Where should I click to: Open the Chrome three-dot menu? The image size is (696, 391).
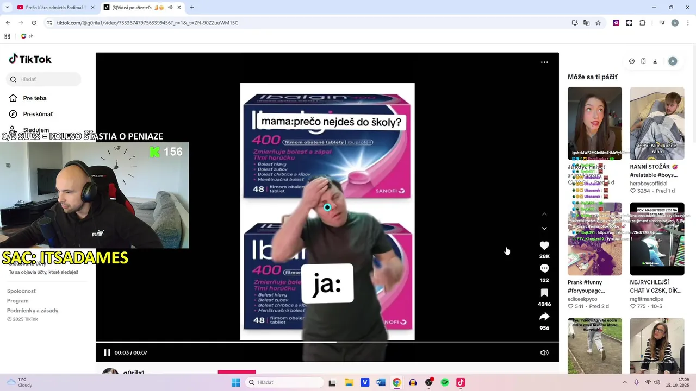tap(688, 23)
